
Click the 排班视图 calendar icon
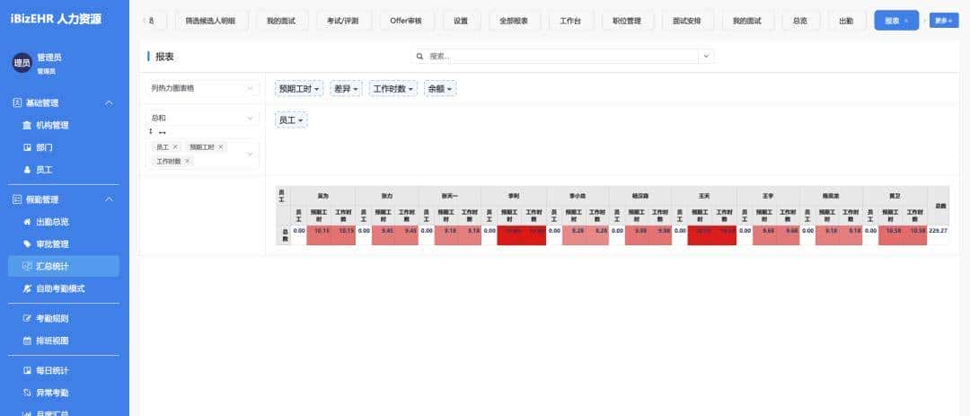pyautogui.click(x=27, y=341)
